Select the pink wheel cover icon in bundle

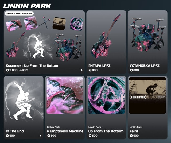[77, 24]
